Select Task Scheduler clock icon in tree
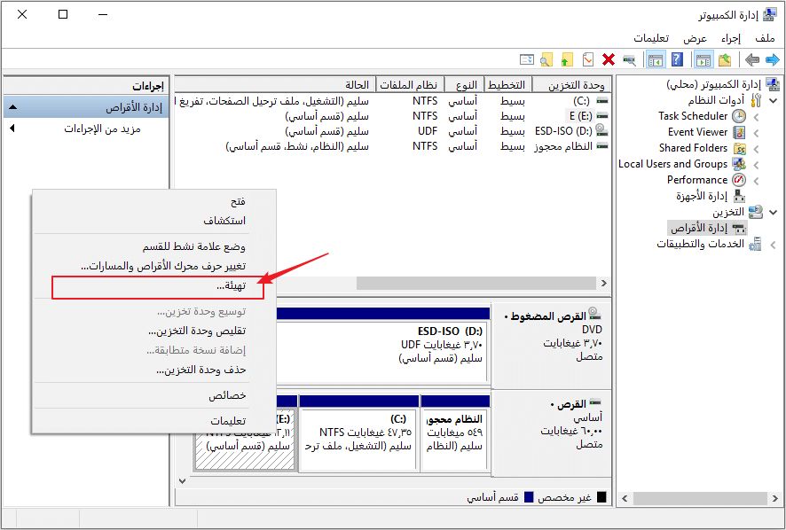 click(739, 116)
